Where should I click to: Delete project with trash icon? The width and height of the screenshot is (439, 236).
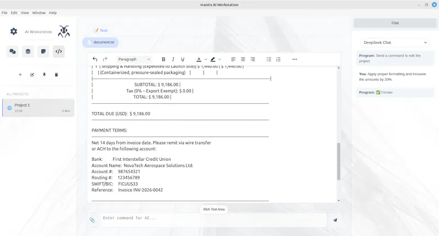pos(57,75)
